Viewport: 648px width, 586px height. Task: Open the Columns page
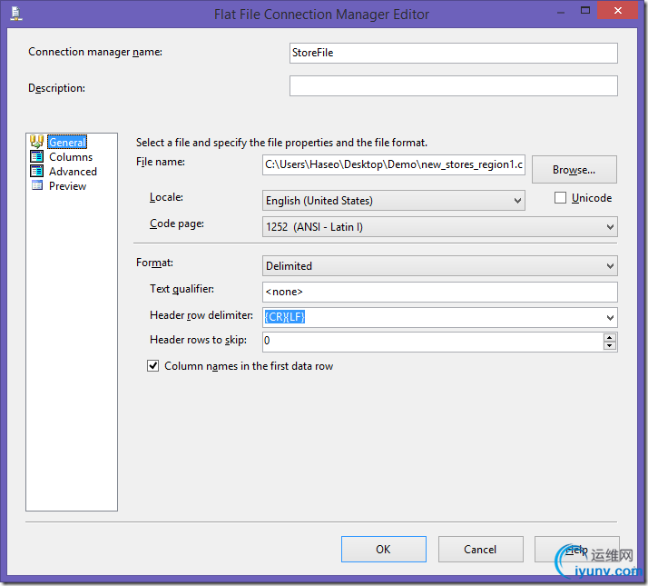71,157
